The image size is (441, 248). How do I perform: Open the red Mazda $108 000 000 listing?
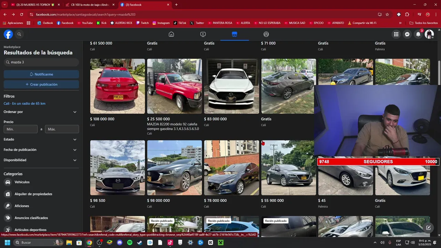click(x=117, y=86)
